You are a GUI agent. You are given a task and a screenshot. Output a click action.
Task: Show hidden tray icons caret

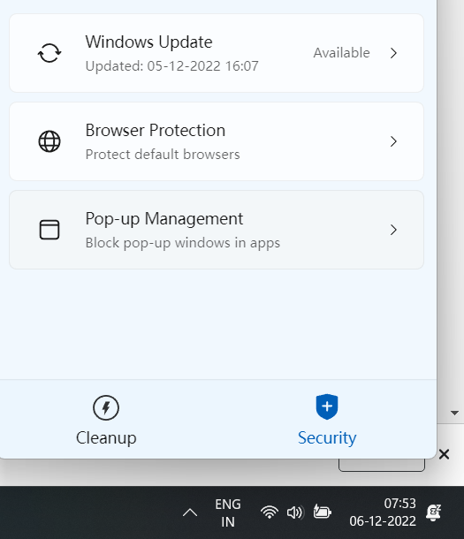click(x=190, y=512)
